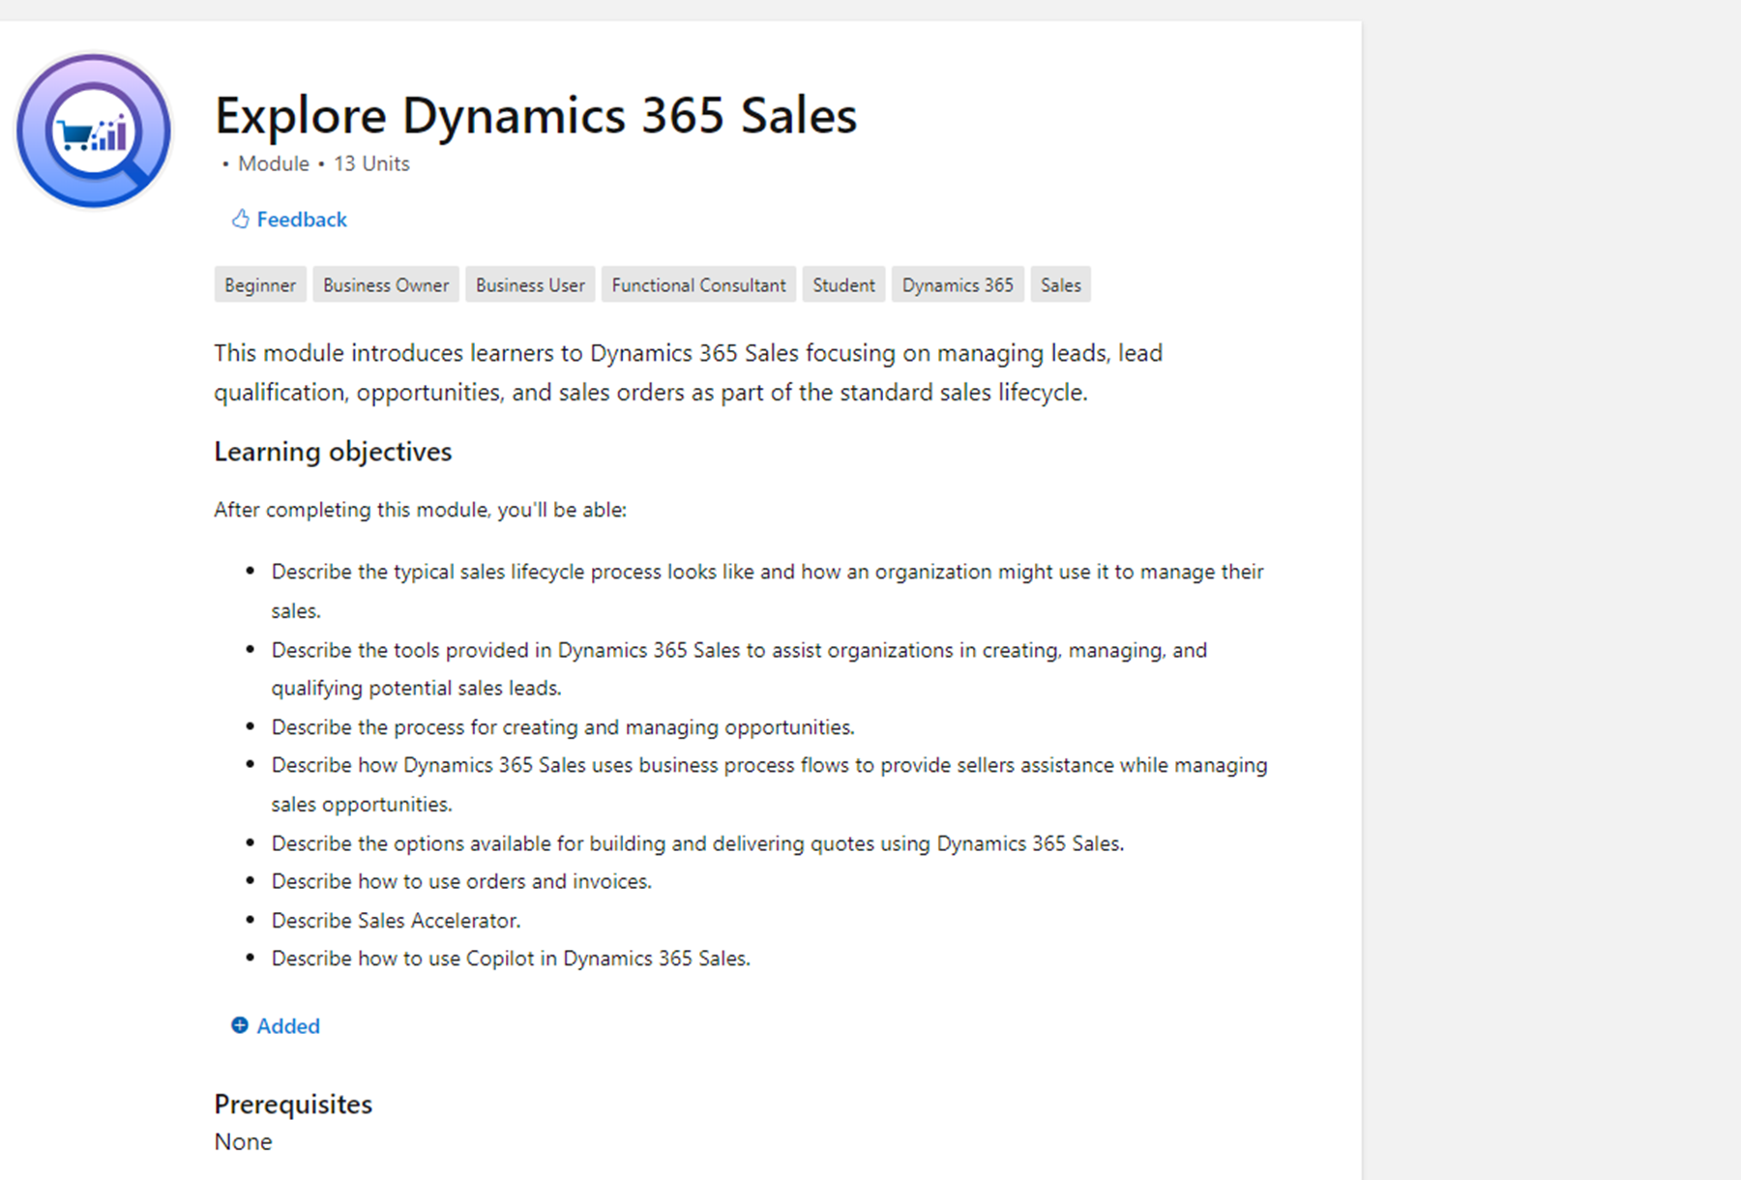Click the bullet about building and delivering quotes

tap(697, 843)
